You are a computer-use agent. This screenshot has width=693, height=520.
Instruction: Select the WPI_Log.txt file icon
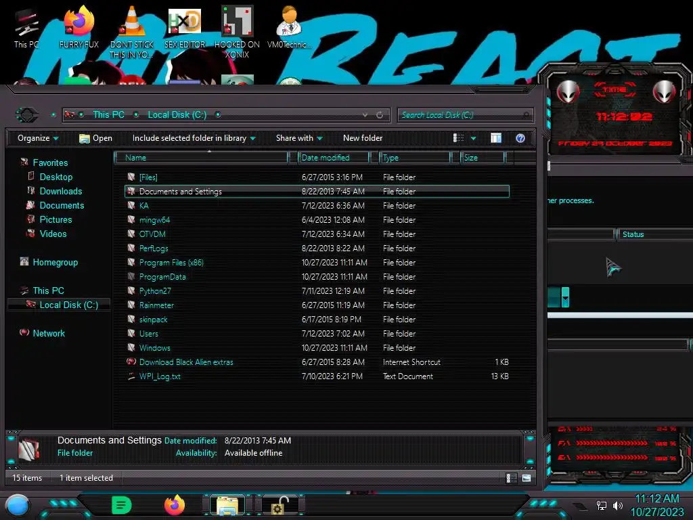pos(131,376)
